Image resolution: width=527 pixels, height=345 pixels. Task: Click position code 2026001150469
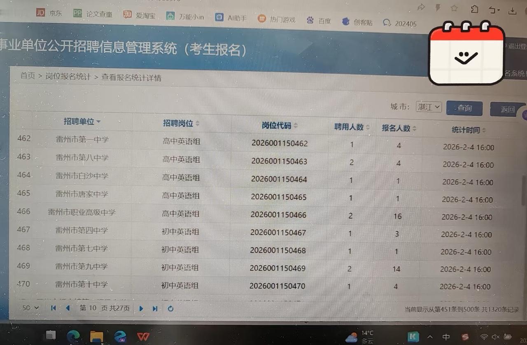tap(277, 268)
